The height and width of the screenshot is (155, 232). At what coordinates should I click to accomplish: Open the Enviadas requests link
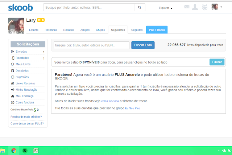click(x=21, y=52)
